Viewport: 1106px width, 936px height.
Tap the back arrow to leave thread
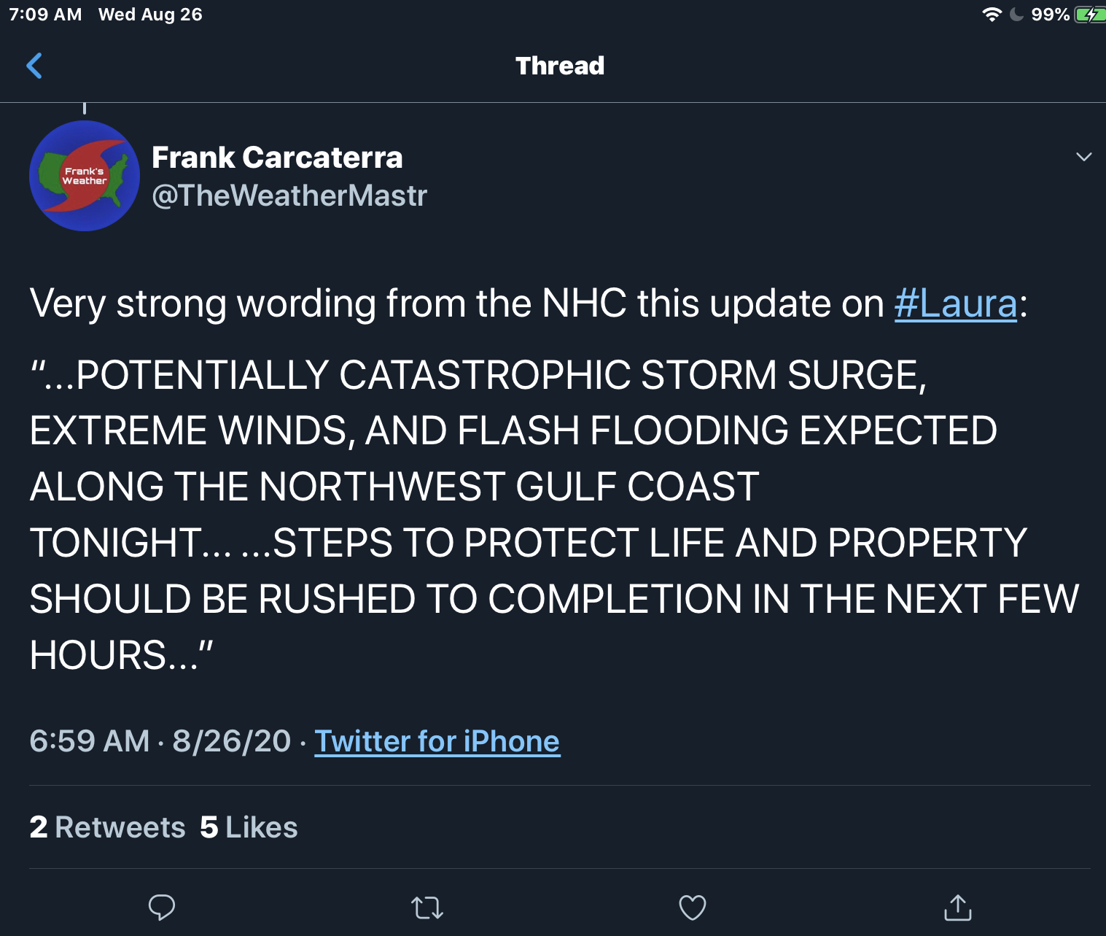pos(34,66)
